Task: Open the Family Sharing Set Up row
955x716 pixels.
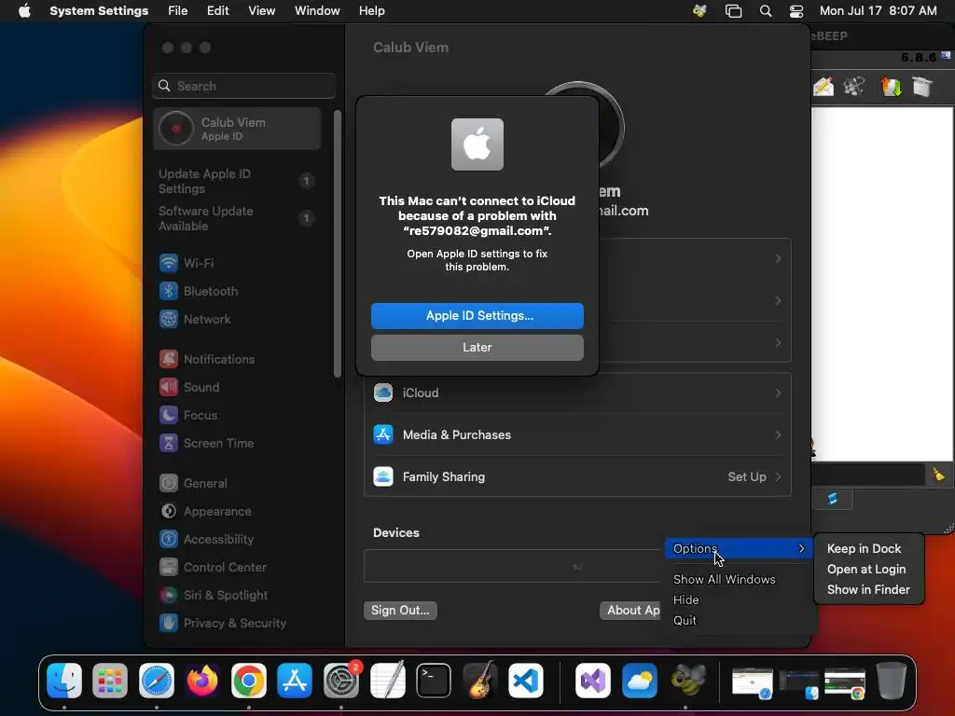Action: 577,476
